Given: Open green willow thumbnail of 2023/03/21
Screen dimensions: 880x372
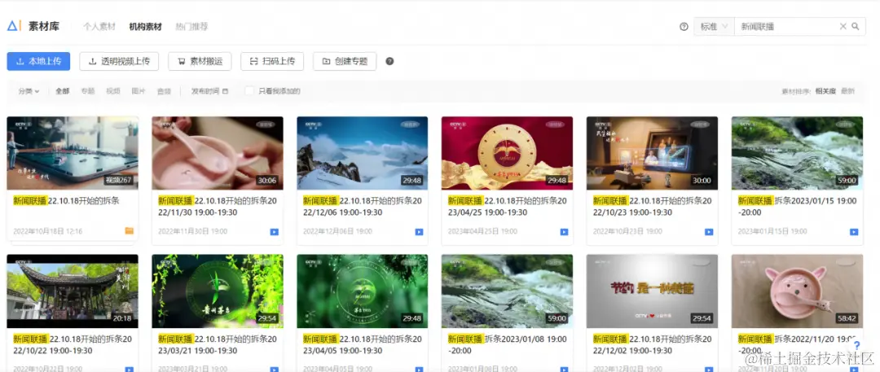Looking at the screenshot, I should pyautogui.click(x=218, y=291).
